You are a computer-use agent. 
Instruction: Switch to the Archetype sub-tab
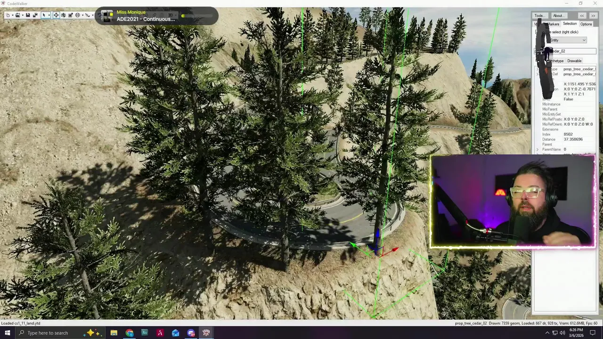(x=557, y=61)
